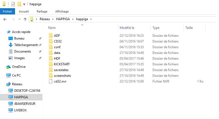Viewport: 219px width, 119px height.
Task: Select the Ce PC computer icon
Action: 8,75
